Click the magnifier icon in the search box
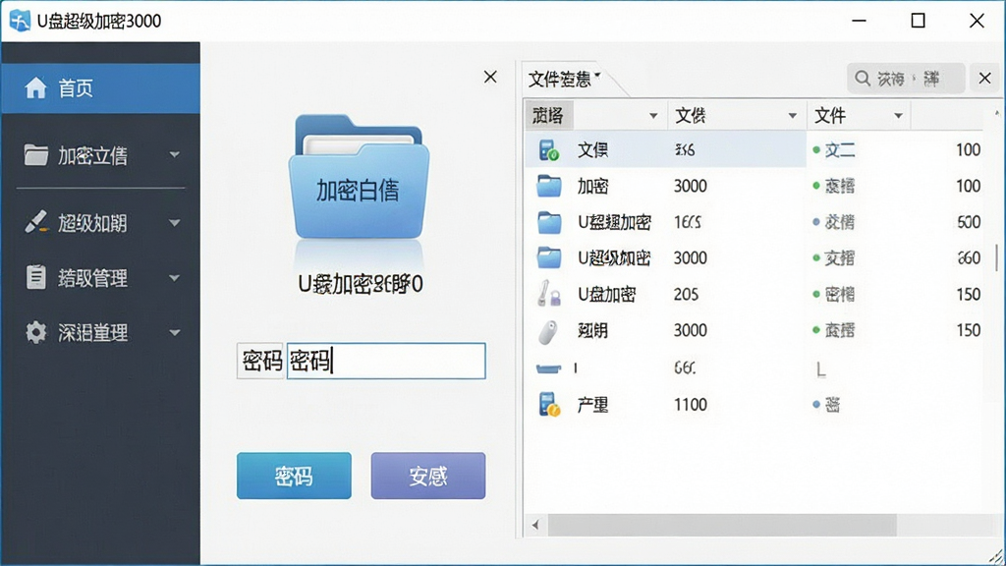 pyautogui.click(x=863, y=79)
